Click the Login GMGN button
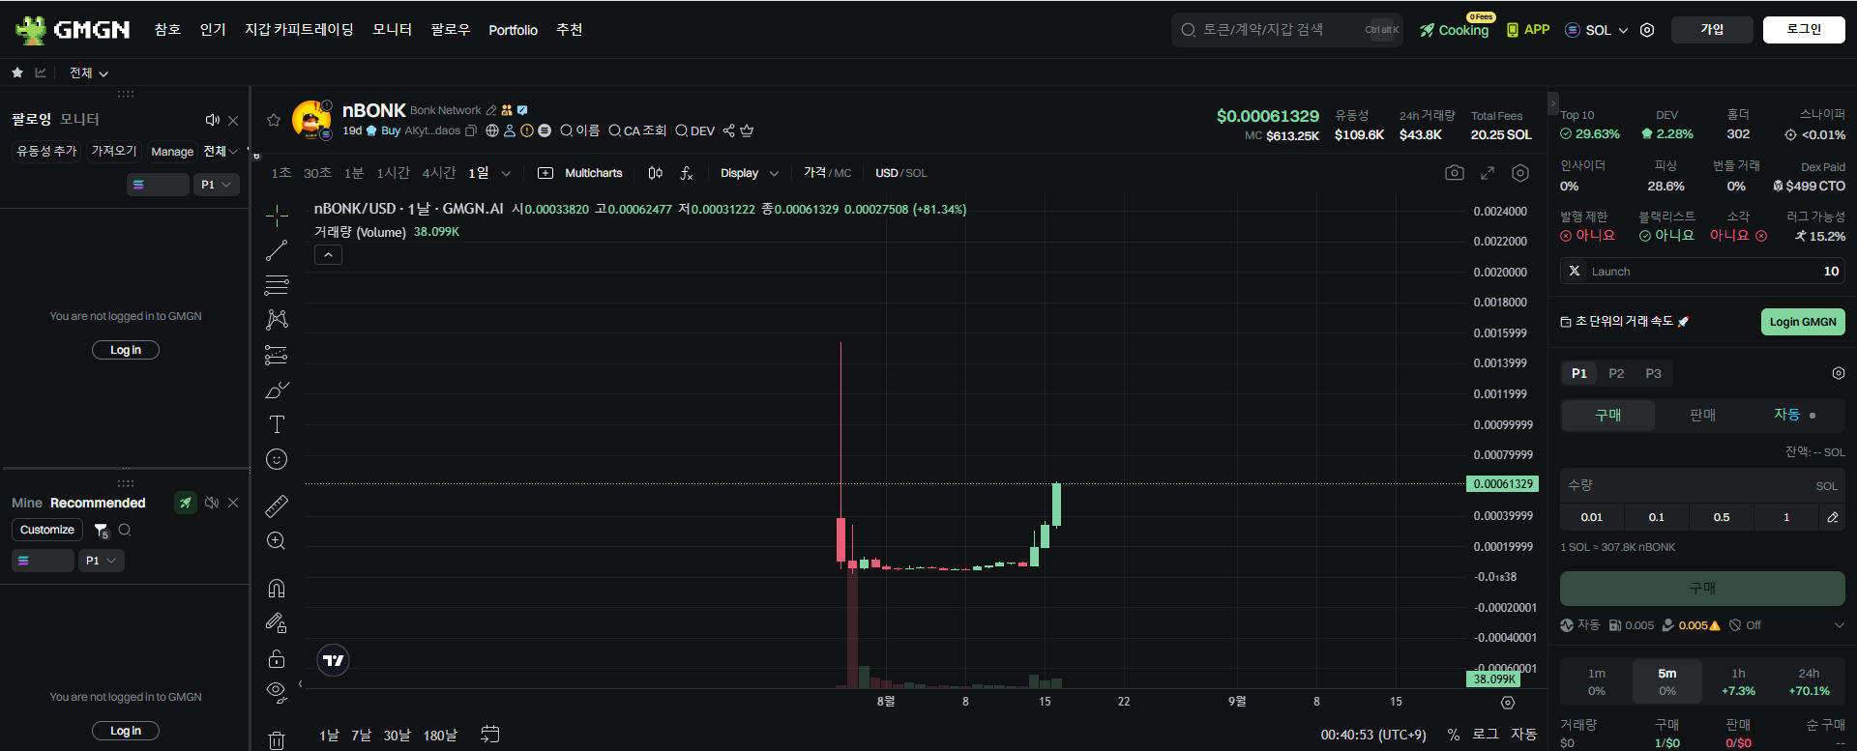Viewport: 1857px width, 751px height. pos(1803,322)
